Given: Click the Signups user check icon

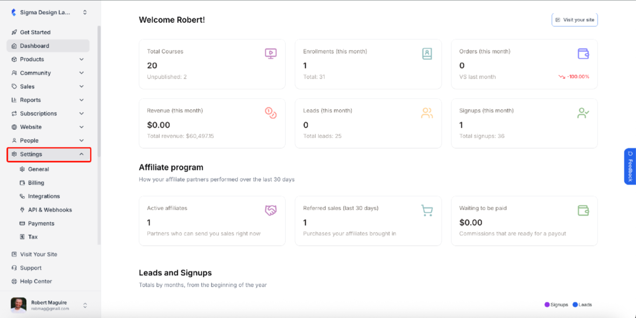Looking at the screenshot, I should click(x=583, y=113).
